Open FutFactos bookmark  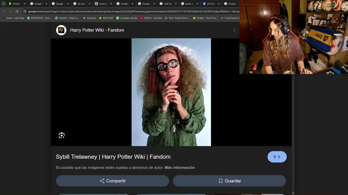point(89,18)
